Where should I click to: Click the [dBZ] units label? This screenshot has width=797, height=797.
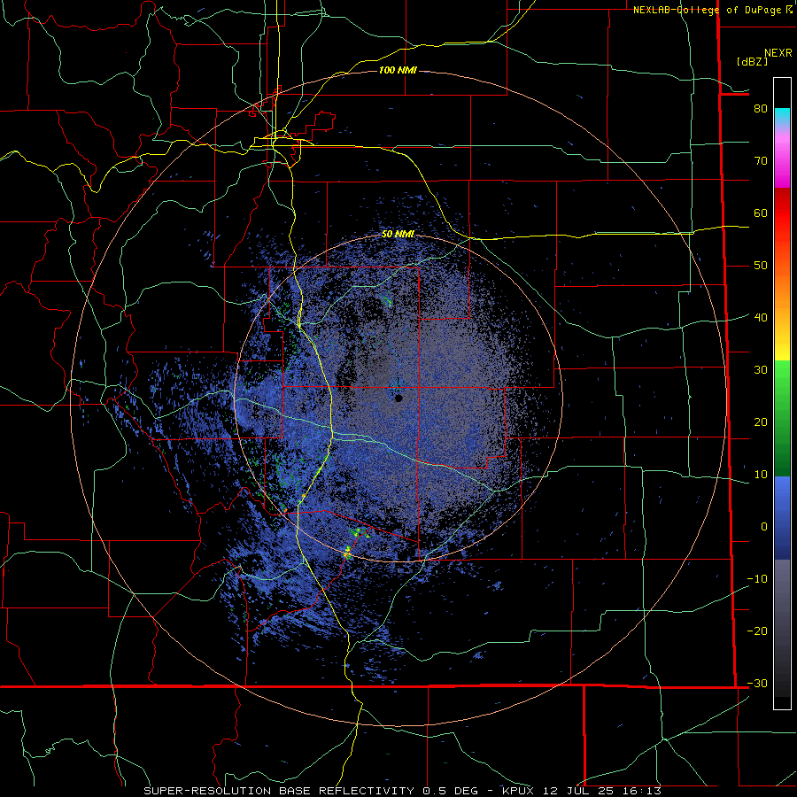(x=752, y=61)
